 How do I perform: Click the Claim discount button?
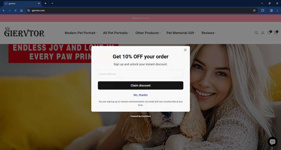click(140, 85)
